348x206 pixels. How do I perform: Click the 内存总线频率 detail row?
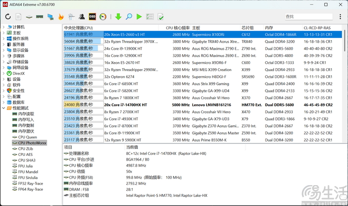tap(105, 183)
